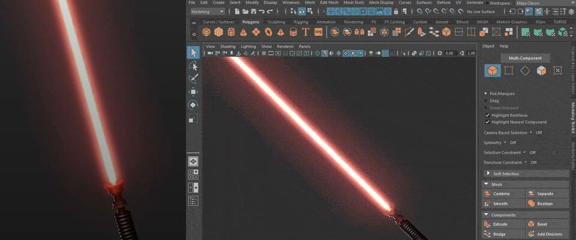Open the Edit Mesh menu
The image size is (576, 240).
pyautogui.click(x=329, y=2)
